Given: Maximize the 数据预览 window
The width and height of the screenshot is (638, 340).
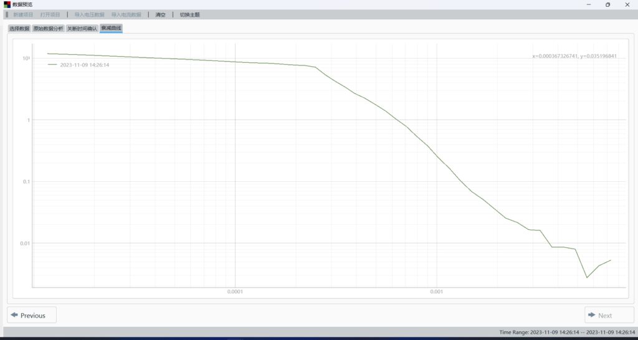Looking at the screenshot, I should click(608, 4).
